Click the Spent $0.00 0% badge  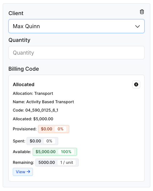pyautogui.click(x=42, y=141)
